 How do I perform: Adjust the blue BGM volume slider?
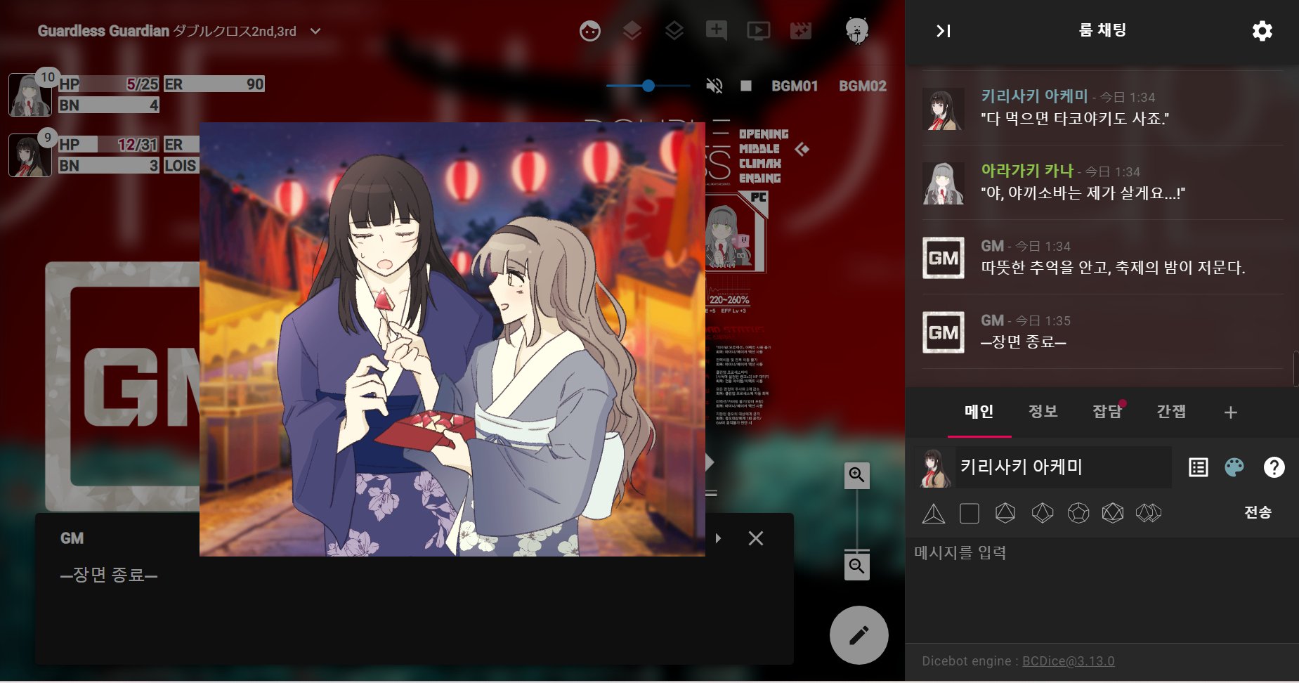click(648, 86)
